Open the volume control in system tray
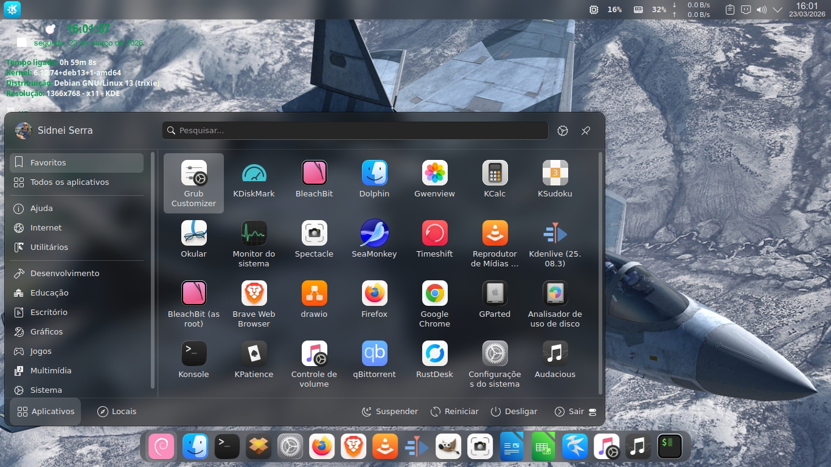The width and height of the screenshot is (831, 467). tap(761, 10)
